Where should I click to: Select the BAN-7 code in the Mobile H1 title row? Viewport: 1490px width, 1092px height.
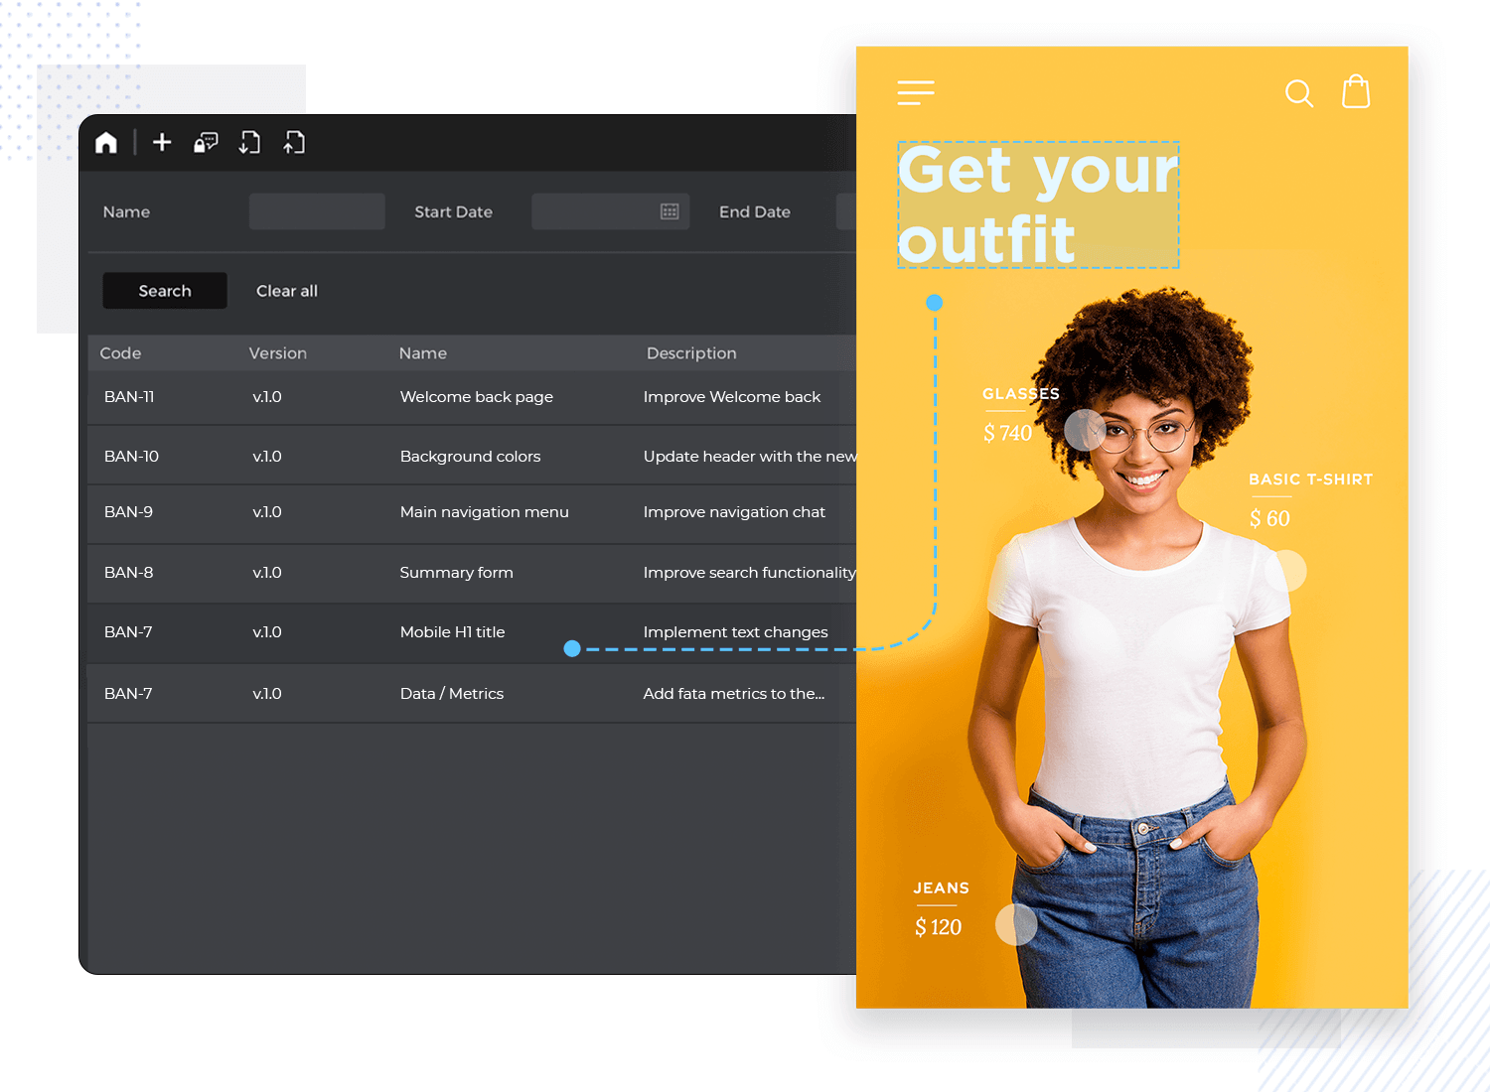(128, 632)
